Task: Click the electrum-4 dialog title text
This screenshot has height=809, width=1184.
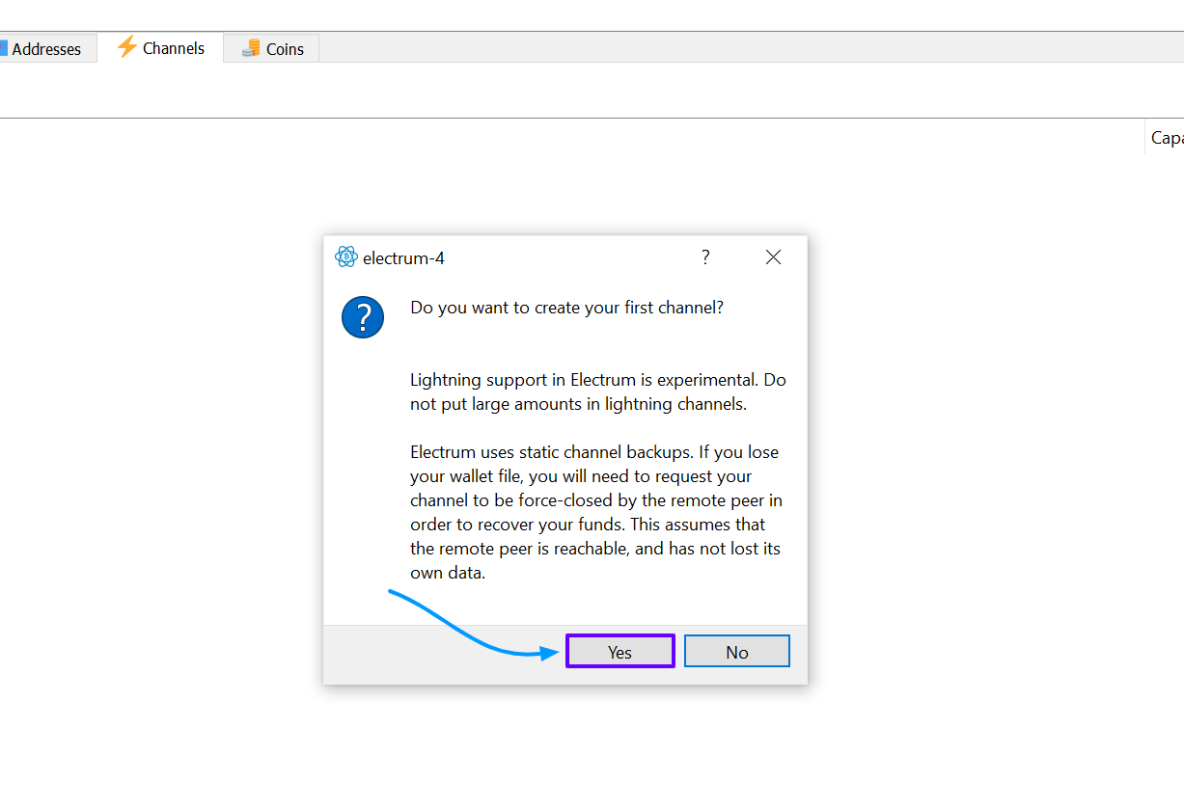Action: [403, 258]
